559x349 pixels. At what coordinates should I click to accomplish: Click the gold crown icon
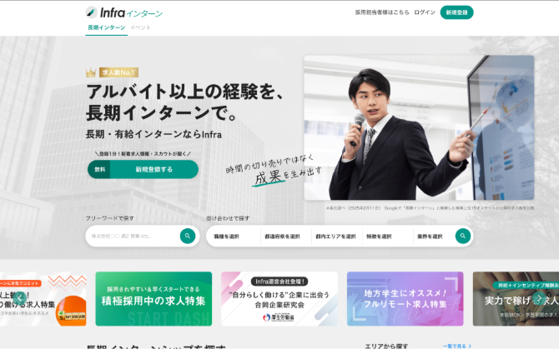(91, 72)
